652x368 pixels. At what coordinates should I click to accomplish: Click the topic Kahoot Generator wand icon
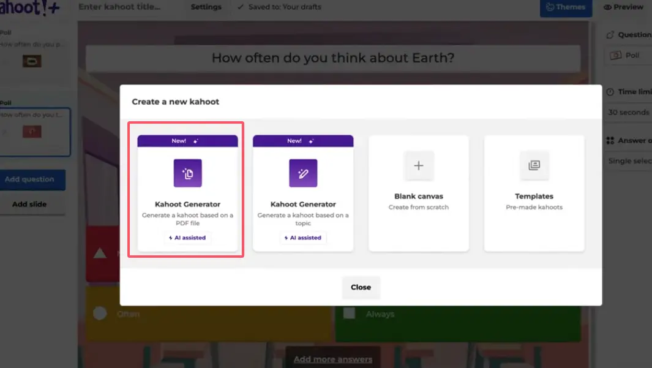[303, 173]
